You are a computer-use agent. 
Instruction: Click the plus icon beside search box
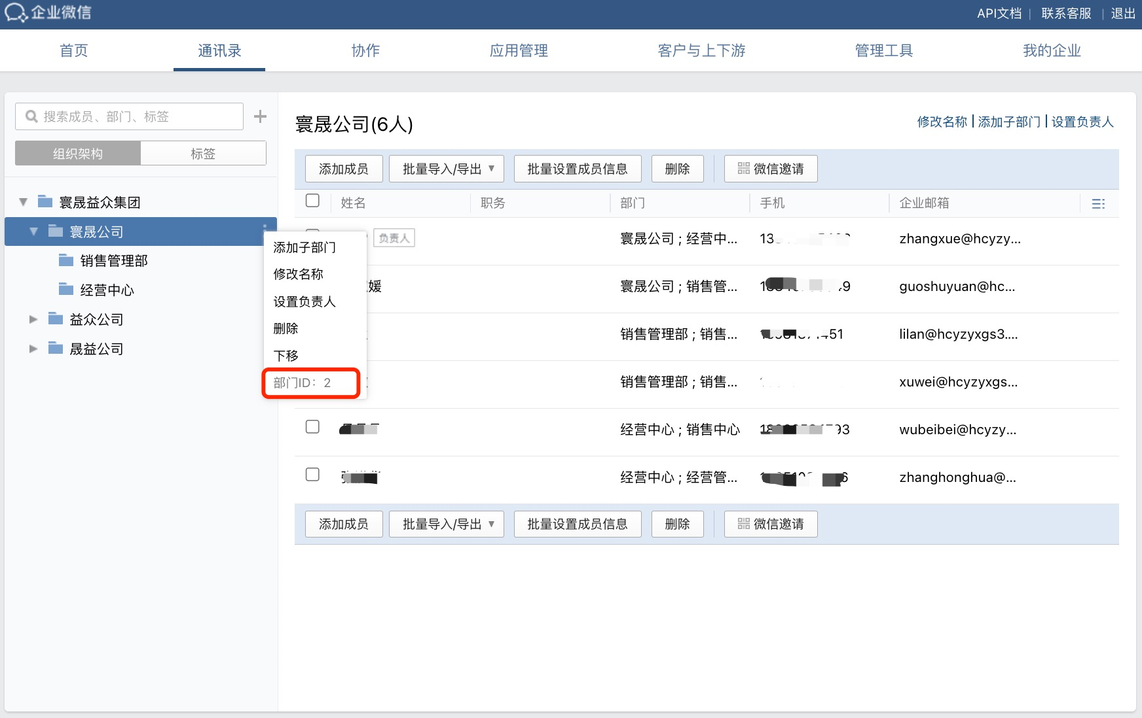pos(260,116)
